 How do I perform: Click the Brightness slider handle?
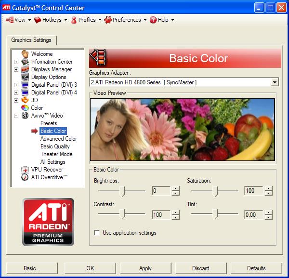coord(122,191)
